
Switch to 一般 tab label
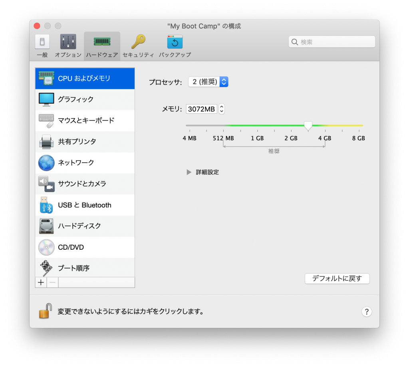point(42,55)
